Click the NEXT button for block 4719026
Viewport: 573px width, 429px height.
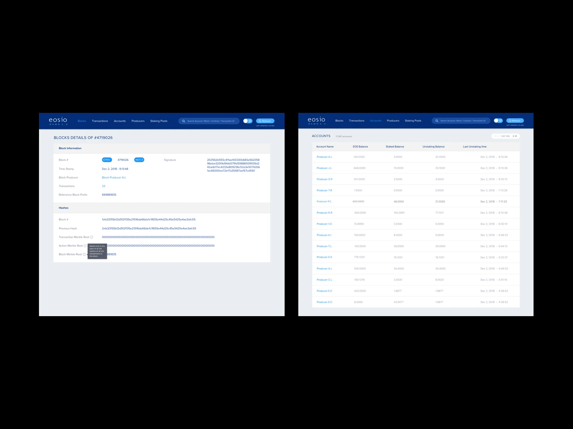139,160
